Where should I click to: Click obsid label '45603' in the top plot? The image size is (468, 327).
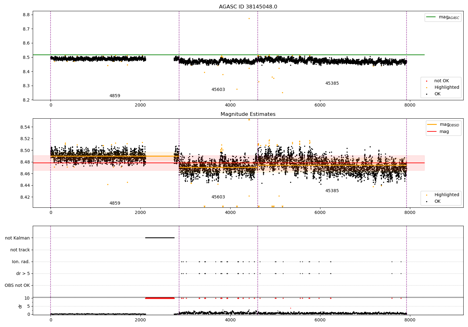(x=218, y=90)
